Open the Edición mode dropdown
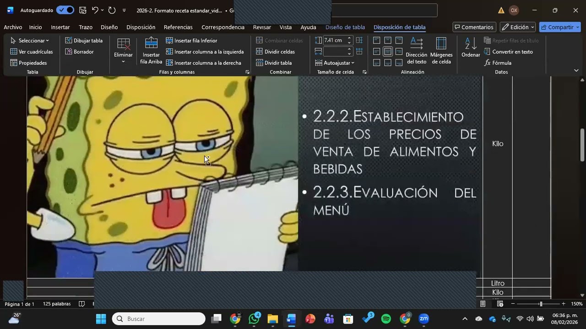Image resolution: width=586 pixels, height=329 pixels. click(x=518, y=27)
